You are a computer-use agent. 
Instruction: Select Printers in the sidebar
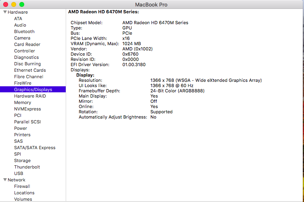tap(22, 135)
